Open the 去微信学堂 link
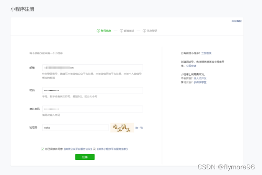Screen dimensions: 262x175 (x=200, y=82)
